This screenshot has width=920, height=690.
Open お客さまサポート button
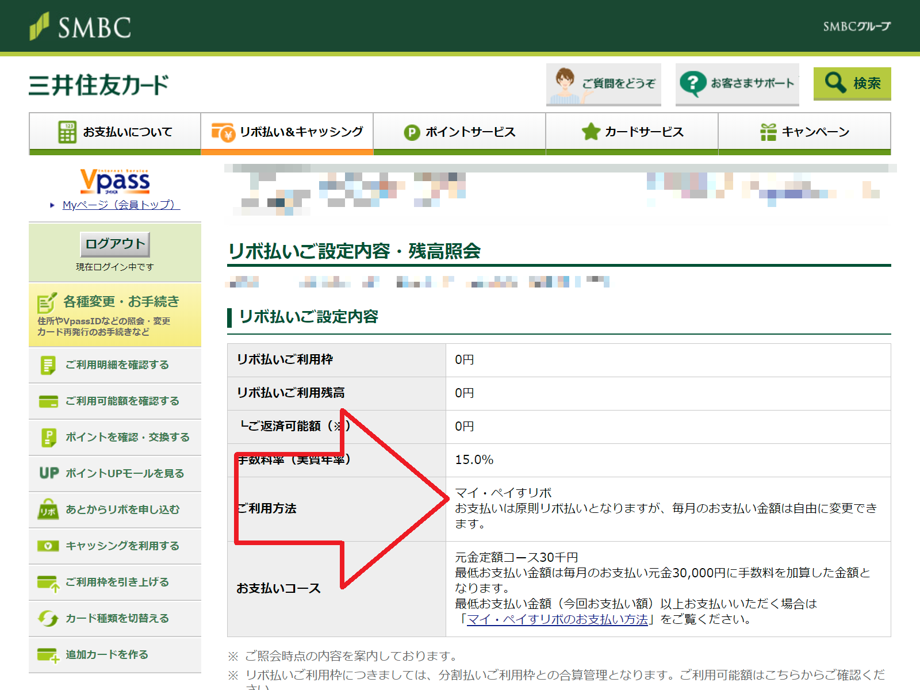click(737, 85)
